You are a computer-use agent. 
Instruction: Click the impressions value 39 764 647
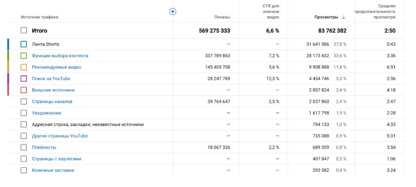tap(219, 102)
